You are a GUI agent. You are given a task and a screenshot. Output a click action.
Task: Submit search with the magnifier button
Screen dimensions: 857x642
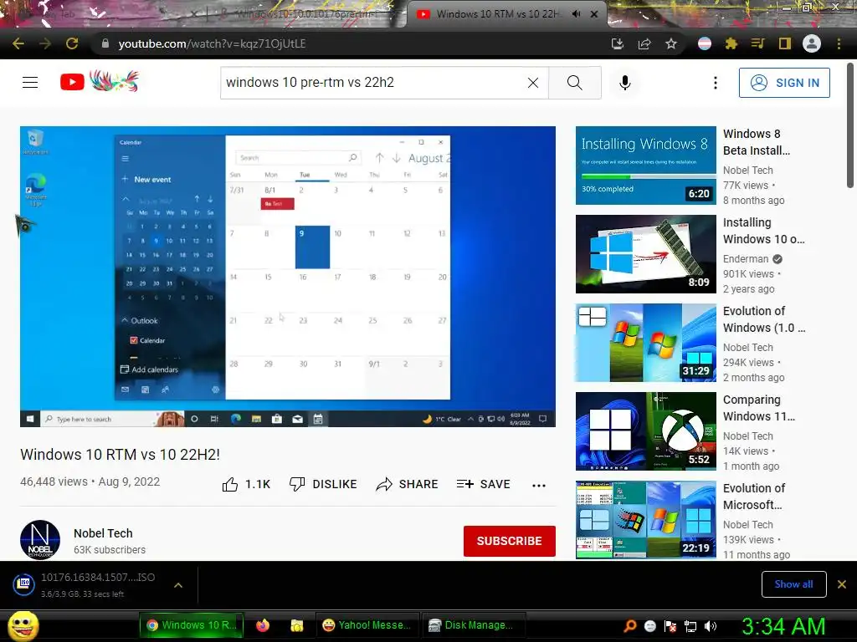tap(574, 83)
